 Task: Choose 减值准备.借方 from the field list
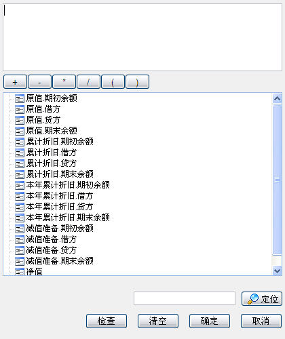[52, 239]
